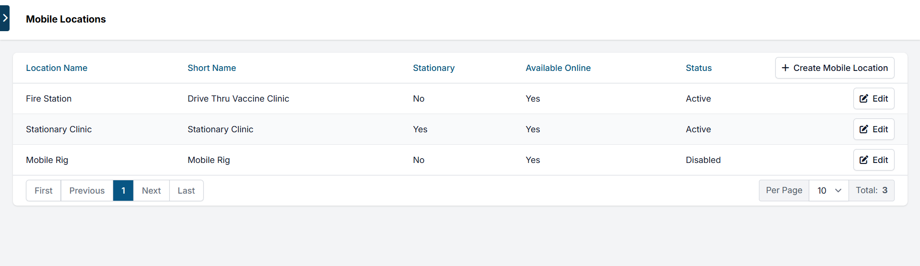Select the Drive Thru Vaccine Clinic cell
The height and width of the screenshot is (266, 920).
(x=238, y=99)
